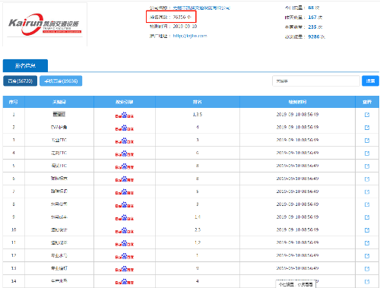Click the sequence number "10" cell
Image resolution: width=380 pixels, height=288 pixels.
click(14, 229)
